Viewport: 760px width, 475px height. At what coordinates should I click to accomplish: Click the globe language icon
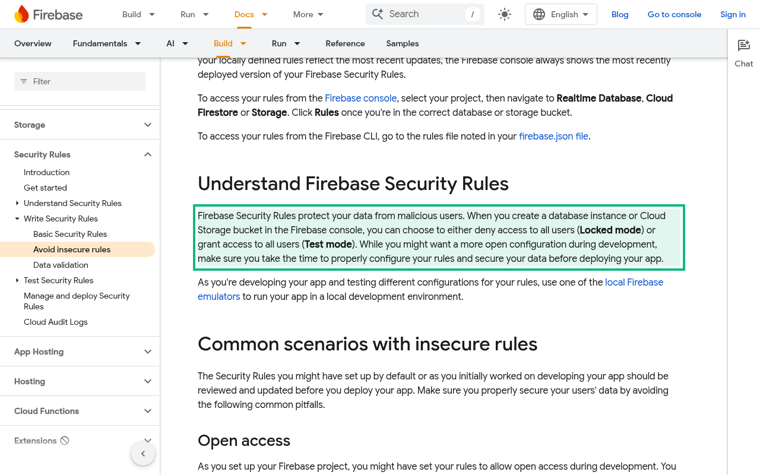[x=539, y=14]
